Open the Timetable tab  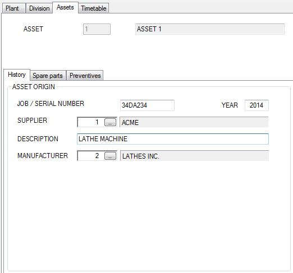(x=93, y=8)
